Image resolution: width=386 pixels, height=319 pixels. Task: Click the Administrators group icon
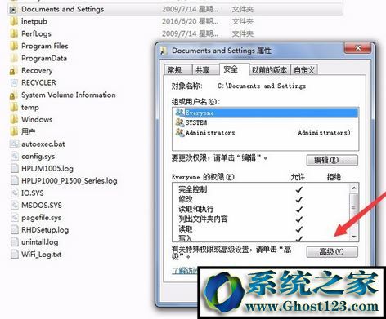coord(180,132)
